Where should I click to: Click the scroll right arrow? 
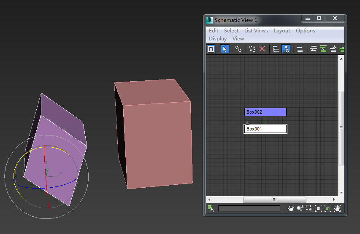[334, 199]
